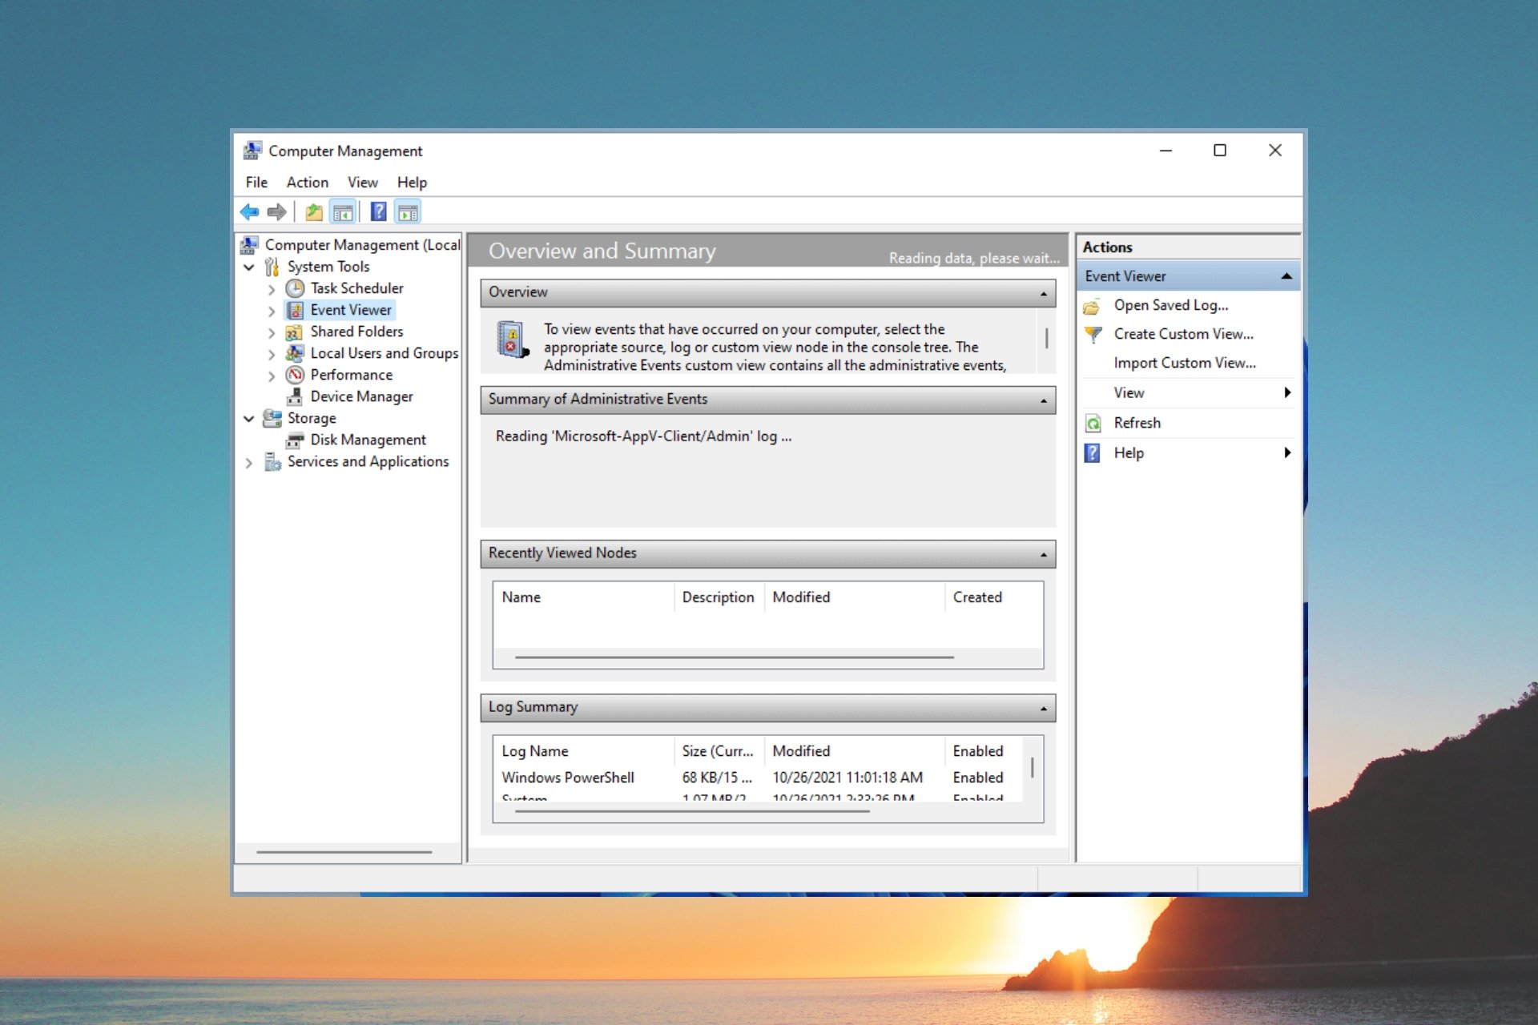Open the Action menu

[x=308, y=183]
